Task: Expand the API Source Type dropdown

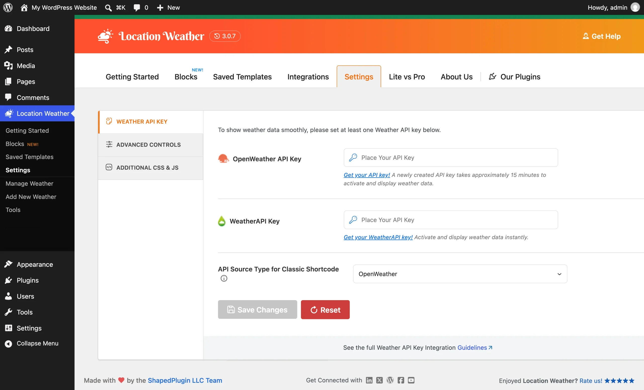Action: click(460, 274)
